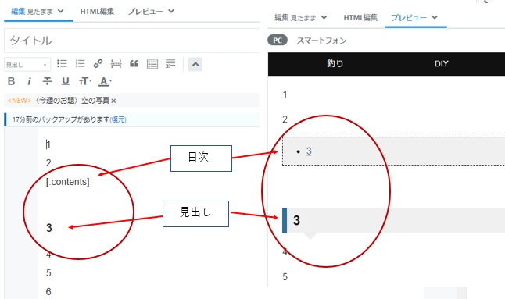
Task: Open the font size menu
Action: click(85, 81)
